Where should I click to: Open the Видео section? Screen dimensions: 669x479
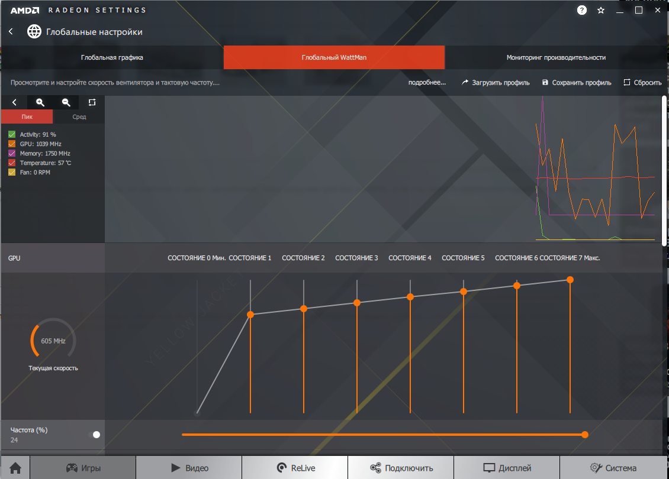tap(189, 468)
